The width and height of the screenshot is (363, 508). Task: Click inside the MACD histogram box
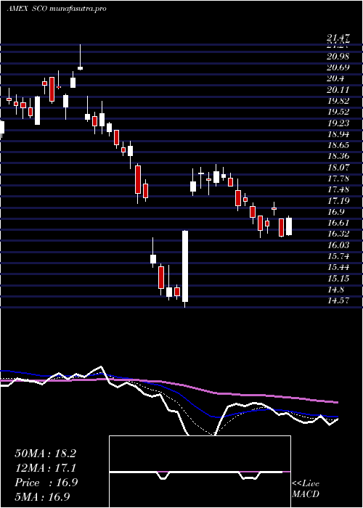click(x=200, y=472)
